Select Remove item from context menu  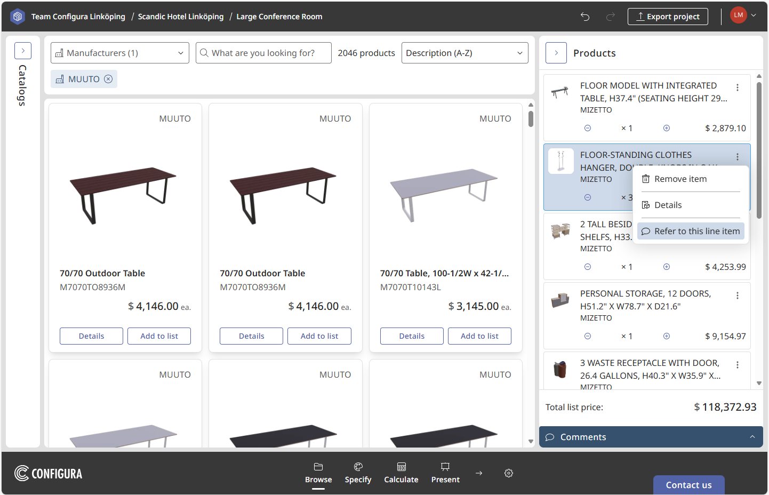tap(691, 179)
